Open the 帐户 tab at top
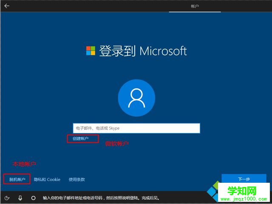This screenshot has width=272, height=204. click(x=195, y=6)
